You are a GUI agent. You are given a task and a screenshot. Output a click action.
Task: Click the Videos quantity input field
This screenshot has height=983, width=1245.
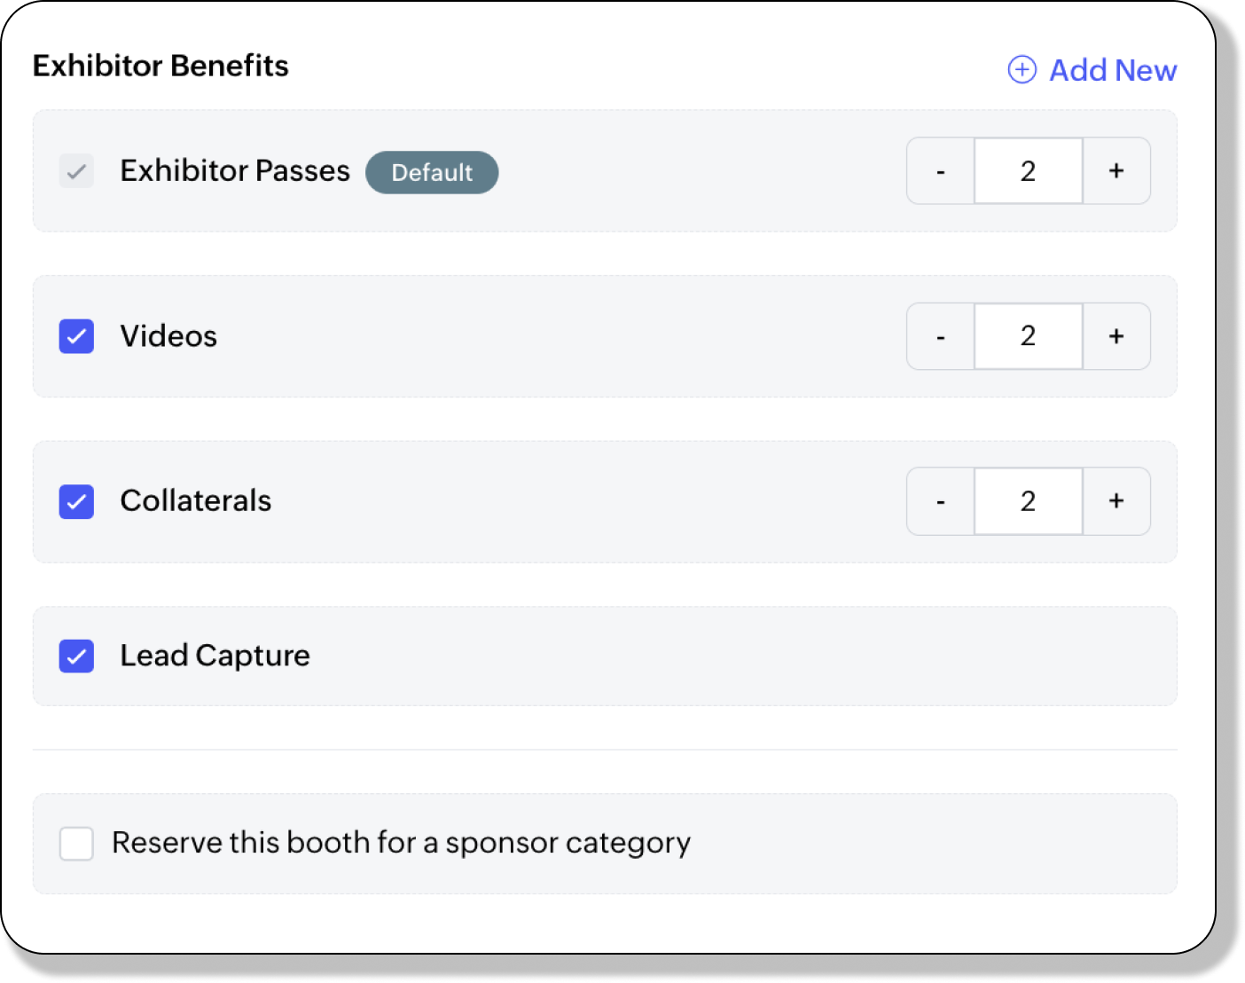point(1028,336)
